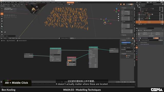Switch viewport to wireframe shading
The image size is (164, 92).
(129, 4)
